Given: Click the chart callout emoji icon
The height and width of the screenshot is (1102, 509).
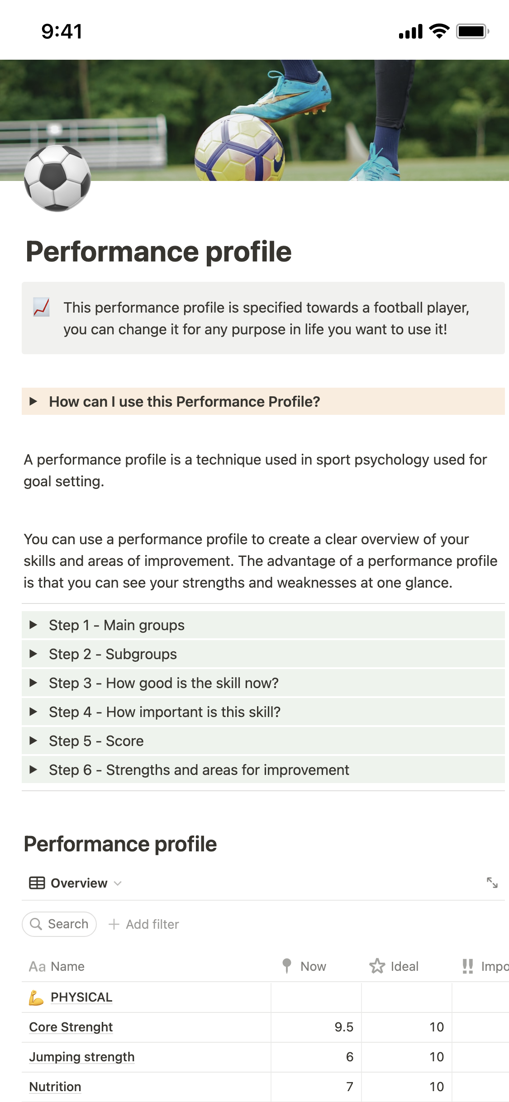Looking at the screenshot, I should [41, 308].
